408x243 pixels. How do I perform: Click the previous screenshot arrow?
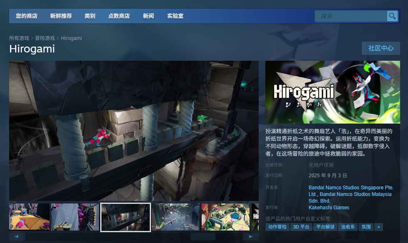click(16, 236)
